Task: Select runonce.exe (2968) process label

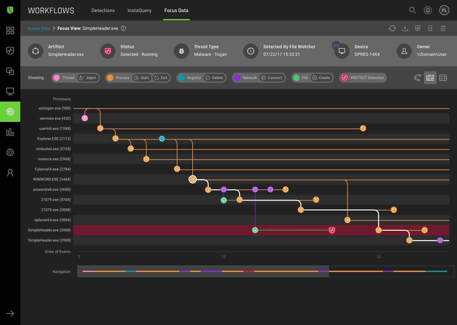Action: pos(54,159)
